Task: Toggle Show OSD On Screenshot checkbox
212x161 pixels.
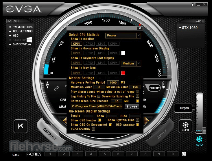Action: [x=110, y=125]
